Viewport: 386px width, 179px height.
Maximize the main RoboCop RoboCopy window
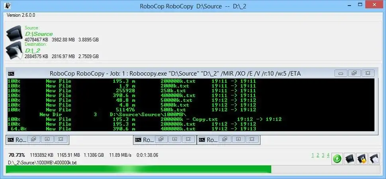point(360,4)
